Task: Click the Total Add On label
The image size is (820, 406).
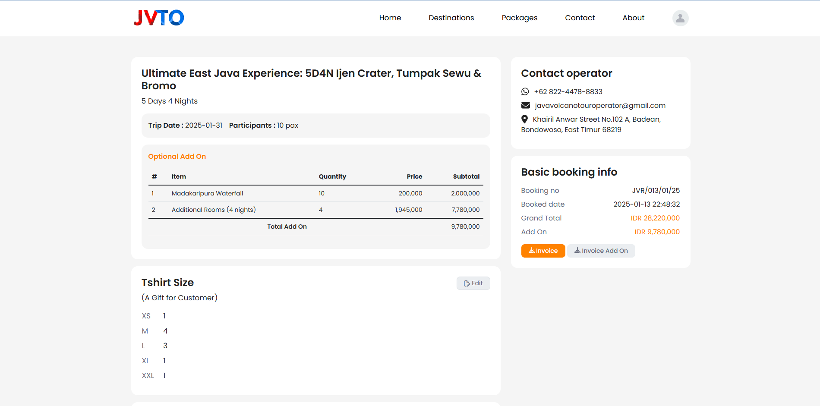Action: coord(287,227)
